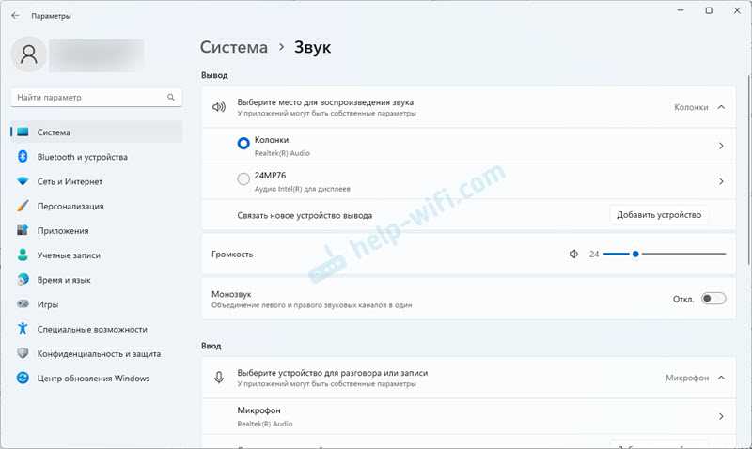
Task: Navigate to Приложения
Action: point(97,230)
